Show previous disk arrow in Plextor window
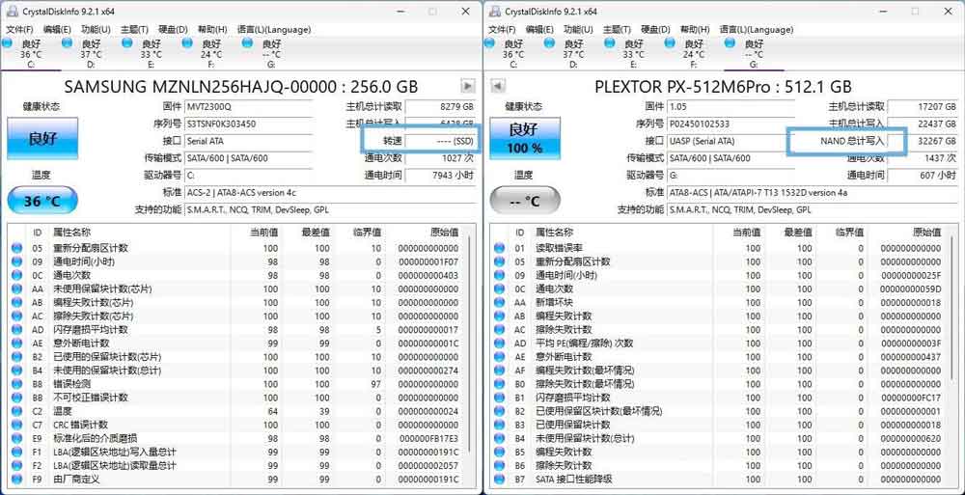This screenshot has width=965, height=495. [x=498, y=86]
